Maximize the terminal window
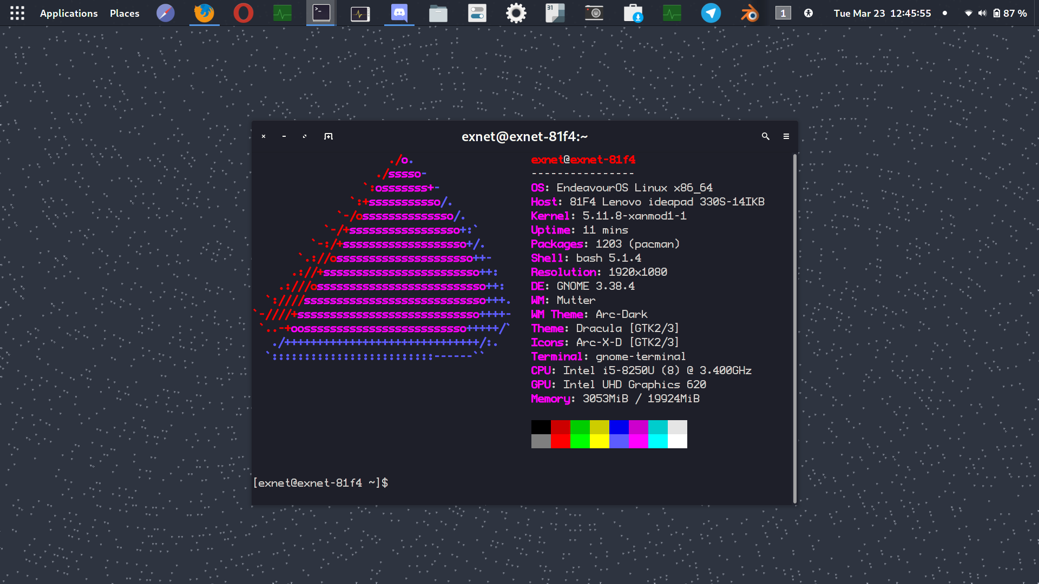 point(305,136)
